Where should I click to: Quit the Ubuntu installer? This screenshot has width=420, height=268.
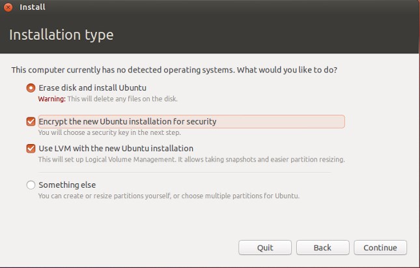point(265,248)
